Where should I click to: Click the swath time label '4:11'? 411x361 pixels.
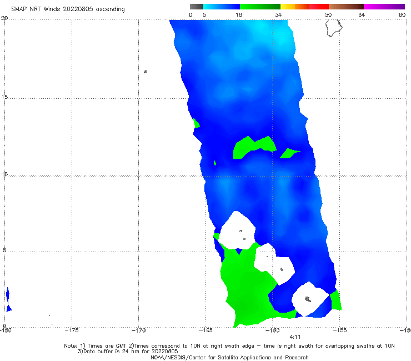point(295,337)
